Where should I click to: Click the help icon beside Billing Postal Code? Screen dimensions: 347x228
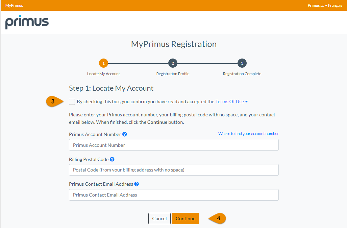(x=111, y=159)
